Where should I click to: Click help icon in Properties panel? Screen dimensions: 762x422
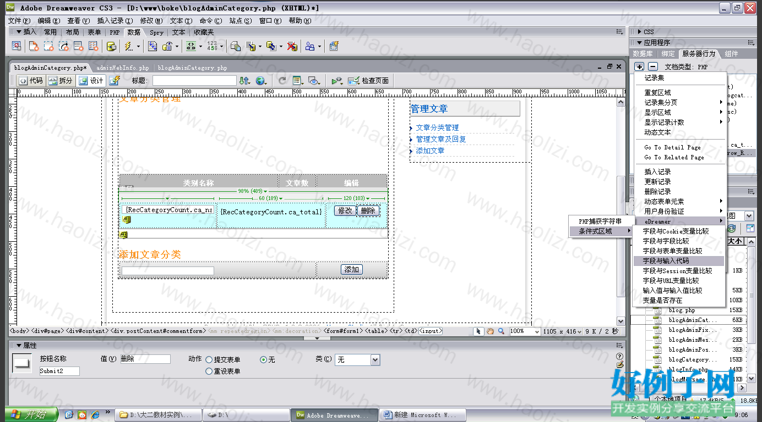tap(620, 357)
